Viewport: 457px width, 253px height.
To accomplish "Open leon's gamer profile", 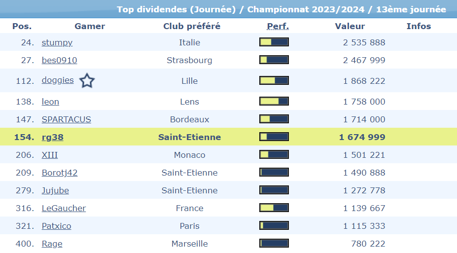I will (x=50, y=102).
